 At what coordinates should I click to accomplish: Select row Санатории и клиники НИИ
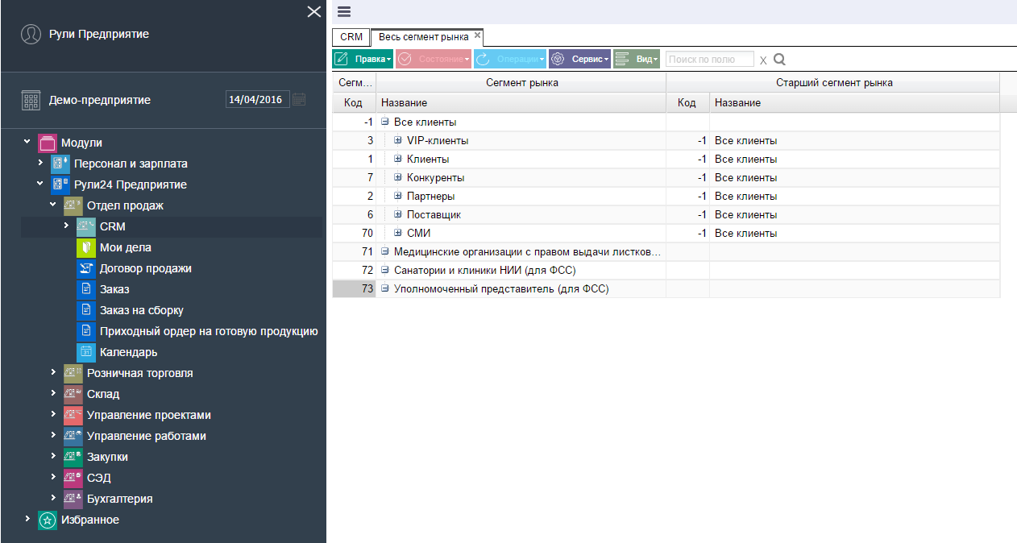click(666, 270)
